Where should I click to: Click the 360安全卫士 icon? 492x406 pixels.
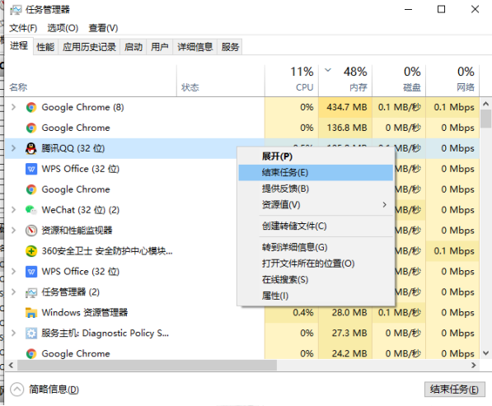click(31, 251)
